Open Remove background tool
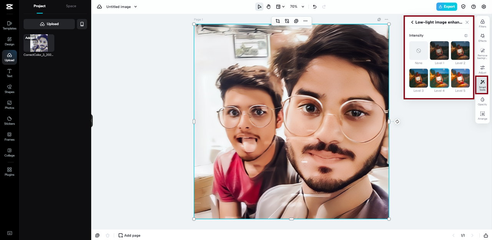The width and height of the screenshot is (492, 240). 482,53
